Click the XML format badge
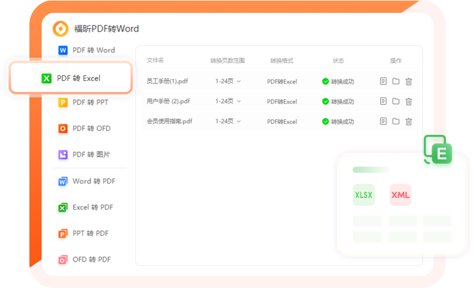The height and width of the screenshot is (288, 474). [x=401, y=195]
